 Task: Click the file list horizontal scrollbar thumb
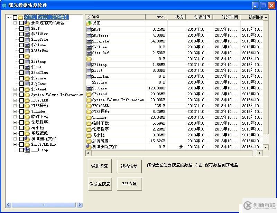coord(172,153)
